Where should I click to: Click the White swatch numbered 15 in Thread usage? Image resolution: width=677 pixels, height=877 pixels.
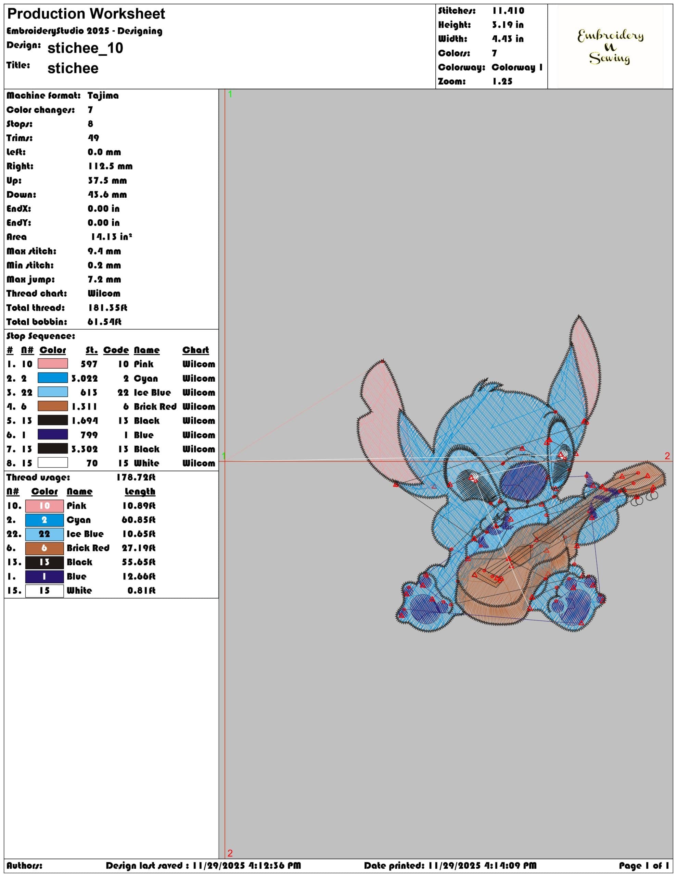[x=44, y=591]
